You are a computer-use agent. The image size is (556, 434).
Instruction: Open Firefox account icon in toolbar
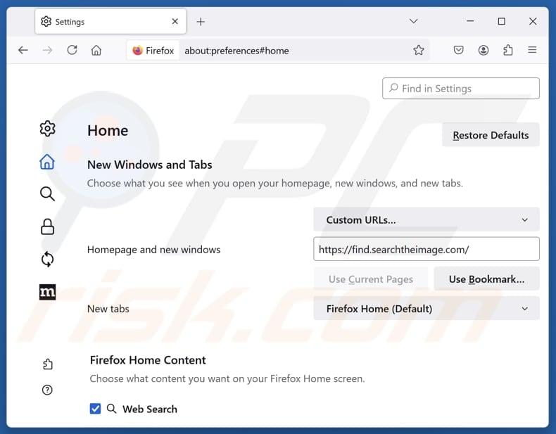click(x=484, y=50)
